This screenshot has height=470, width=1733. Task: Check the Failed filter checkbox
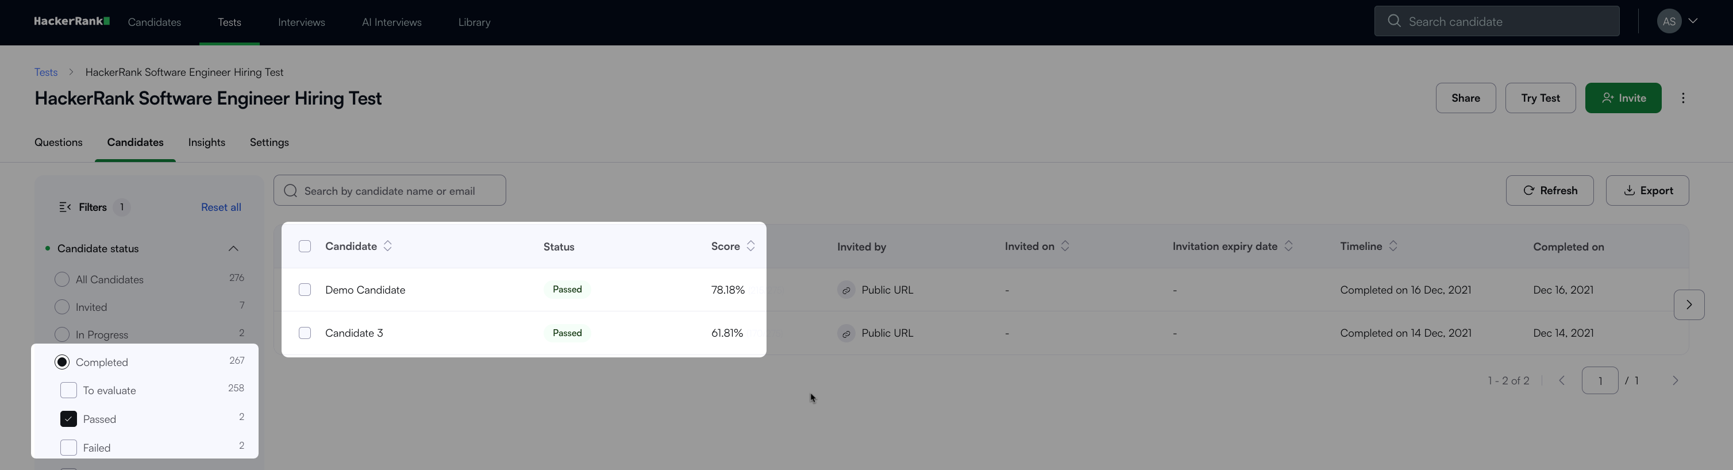pos(68,447)
